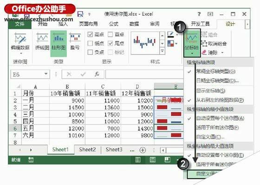Click the Insert Function fx icon
This screenshot has height=185, width=260.
pyautogui.click(x=97, y=74)
